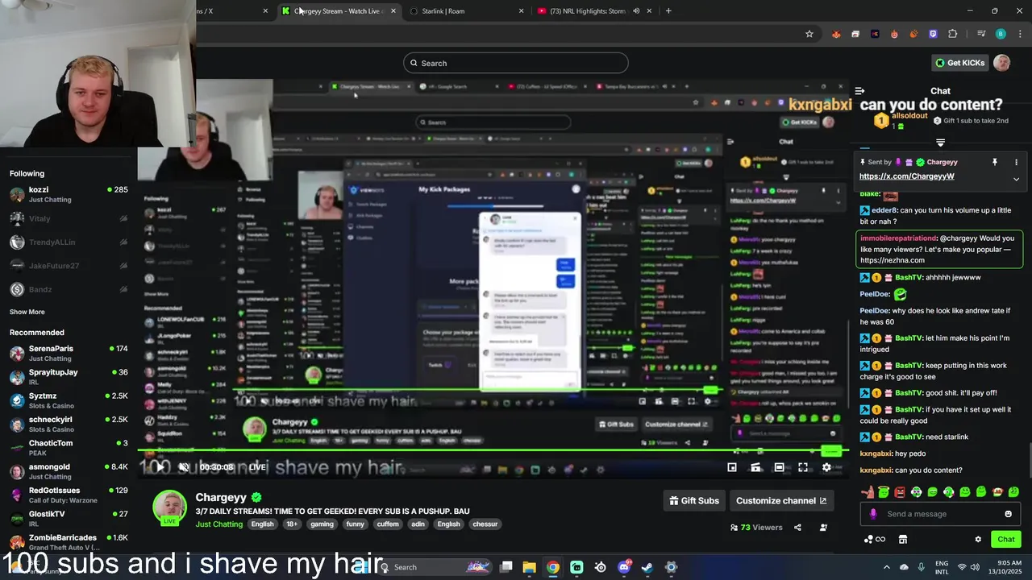Insert the pointing hand emote

(x=868, y=491)
